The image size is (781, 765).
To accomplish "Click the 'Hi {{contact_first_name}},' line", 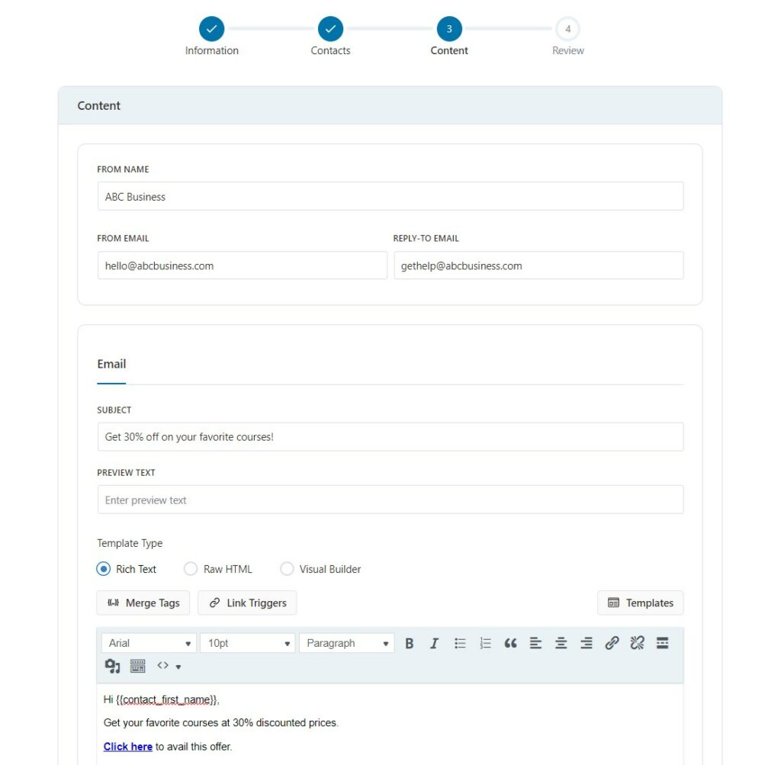I will point(162,699).
